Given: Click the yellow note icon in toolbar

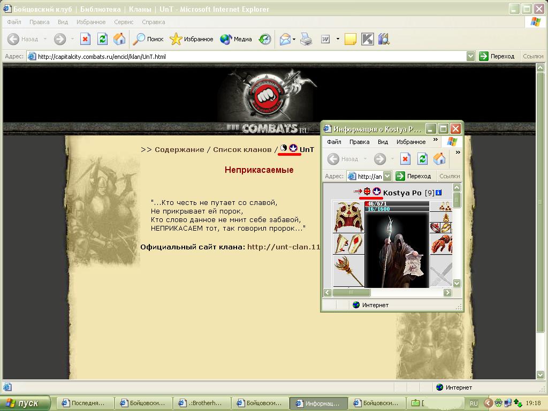Looking at the screenshot, I should 350,39.
